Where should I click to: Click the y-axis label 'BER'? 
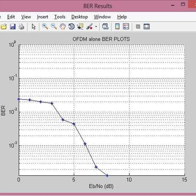3,111
